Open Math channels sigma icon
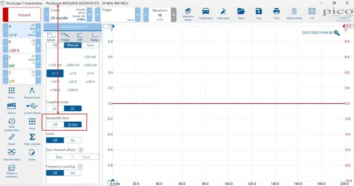Screen dimensions: 354x186 (32, 139)
